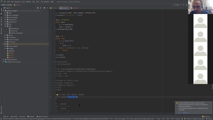This screenshot has width=213, height=120.
Task: Expand Scratches and Consoles node
Action: (3, 62)
